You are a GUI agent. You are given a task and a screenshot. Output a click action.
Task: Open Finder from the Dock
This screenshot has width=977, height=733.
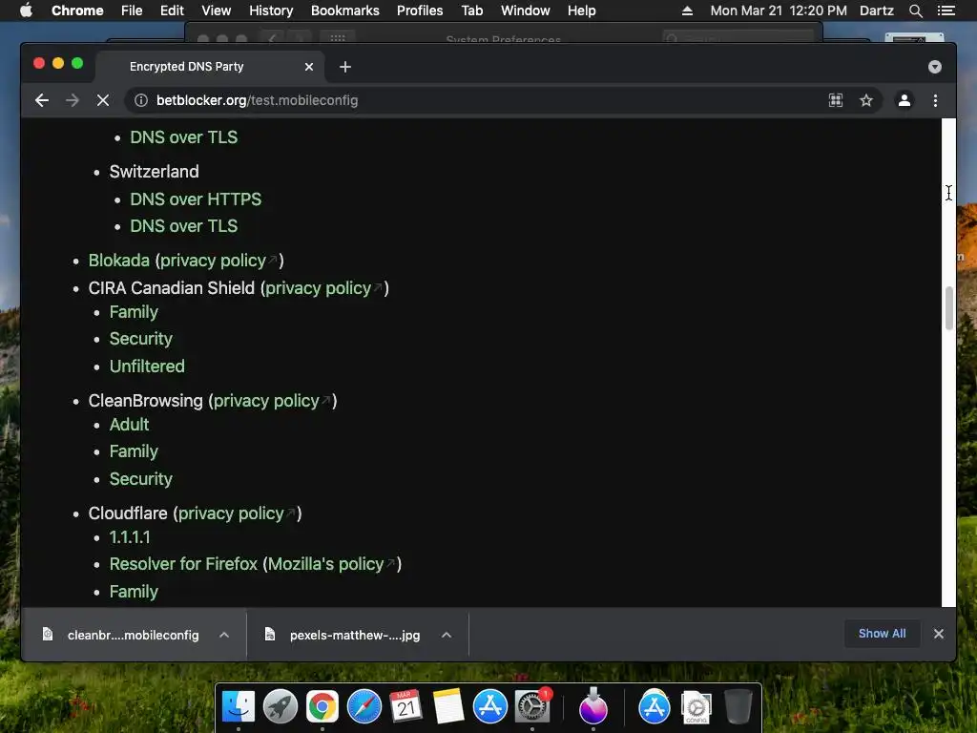(x=238, y=707)
